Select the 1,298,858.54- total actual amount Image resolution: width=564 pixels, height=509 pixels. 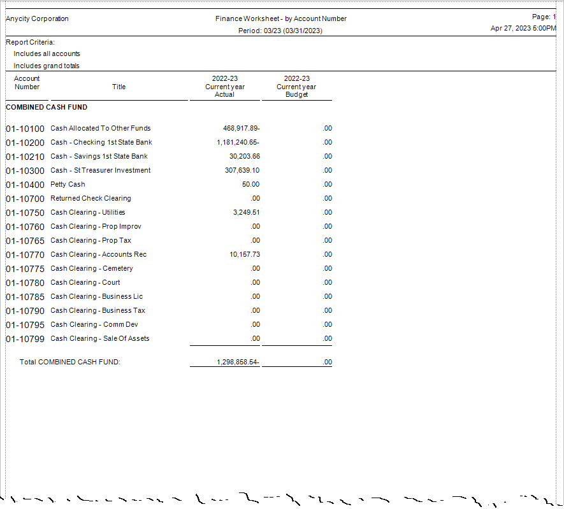pyautogui.click(x=238, y=362)
